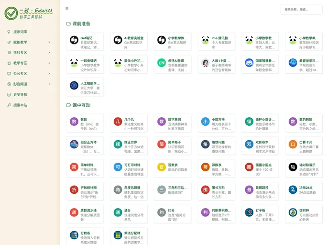The height and width of the screenshot is (245, 329).
Task: Open 约分 card title
Action: tap(171, 211)
